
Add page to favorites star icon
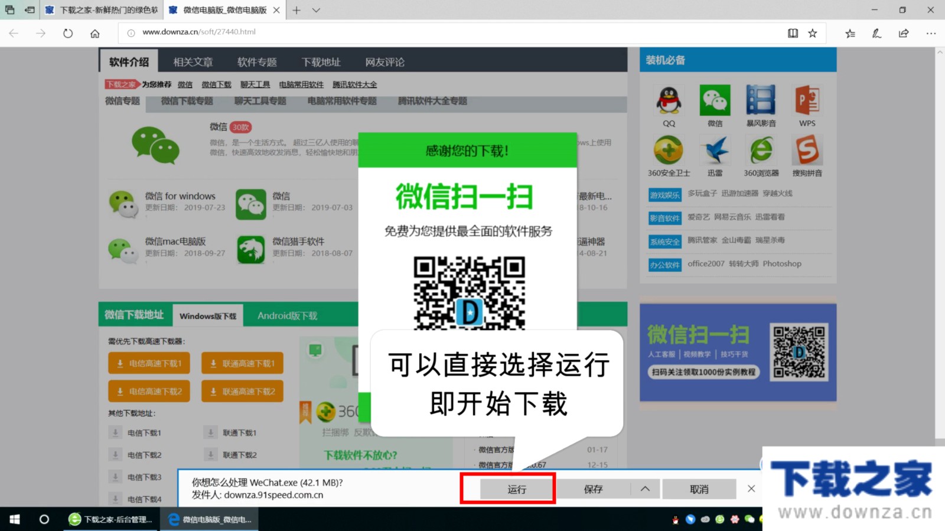point(813,33)
